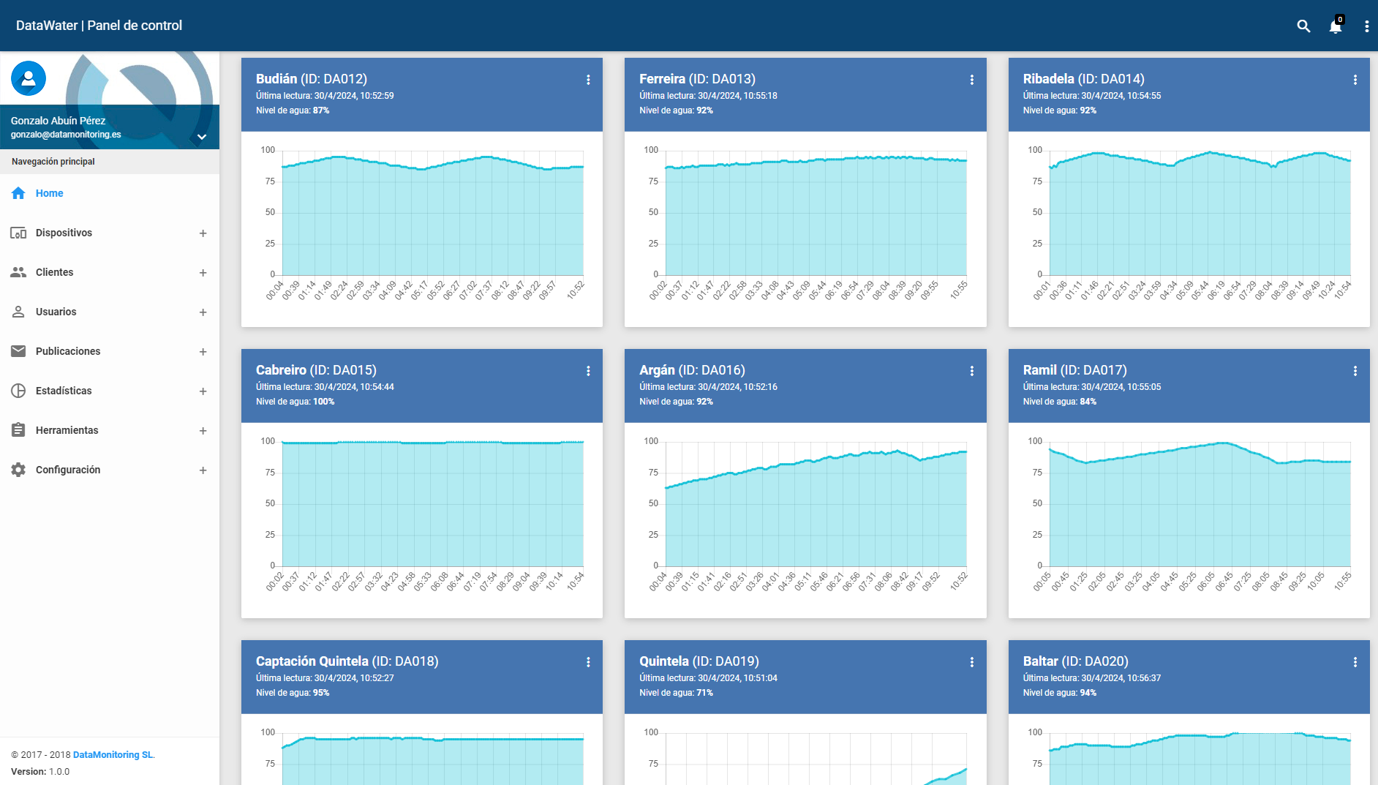The height and width of the screenshot is (785, 1378).
Task: Open the search magnifier icon
Action: [1303, 26]
